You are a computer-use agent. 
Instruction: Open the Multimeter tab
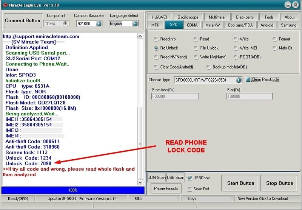click(x=217, y=17)
